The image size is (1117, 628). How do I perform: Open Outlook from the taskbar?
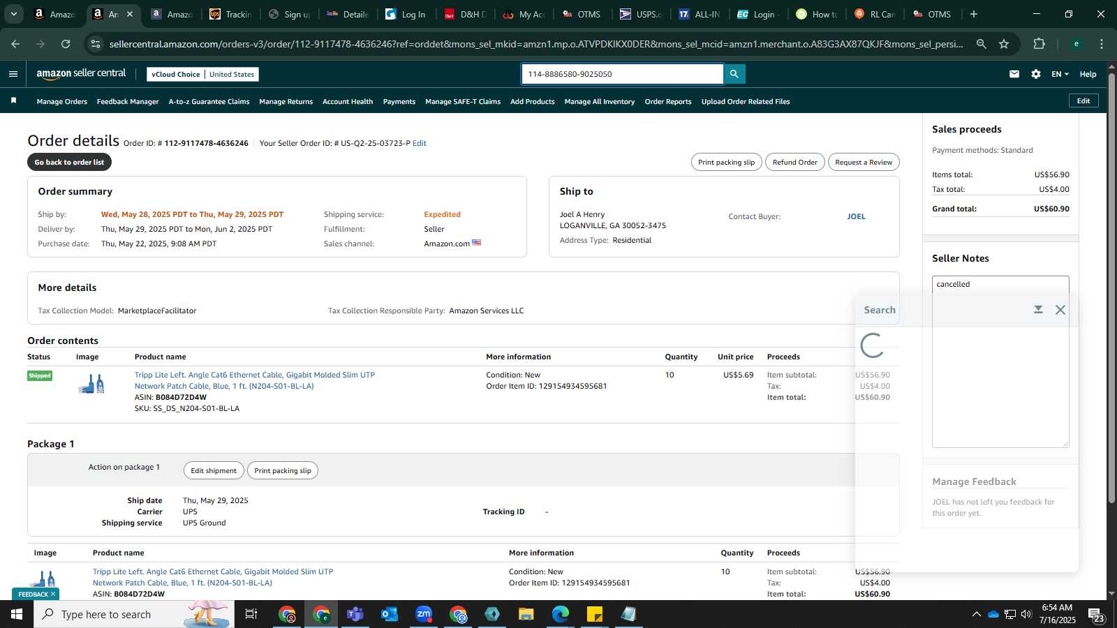coord(390,614)
